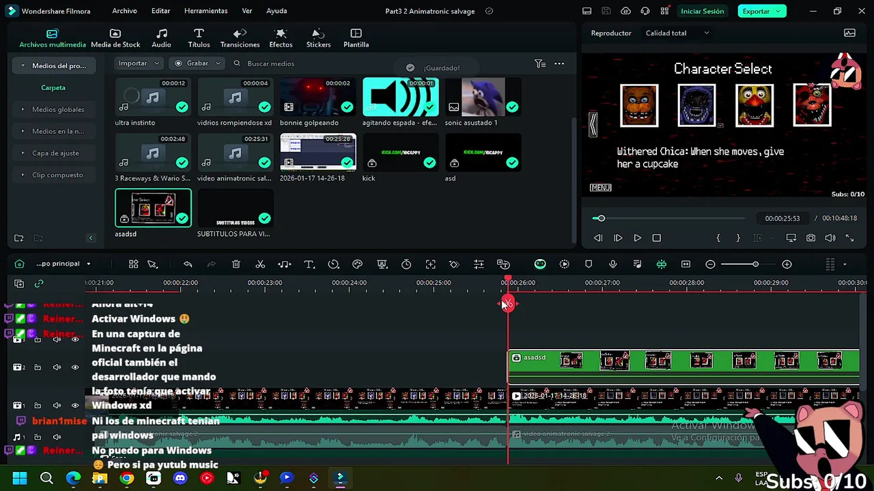Open the media panel more options dots
Image resolution: width=874 pixels, height=491 pixels.
[559, 63]
